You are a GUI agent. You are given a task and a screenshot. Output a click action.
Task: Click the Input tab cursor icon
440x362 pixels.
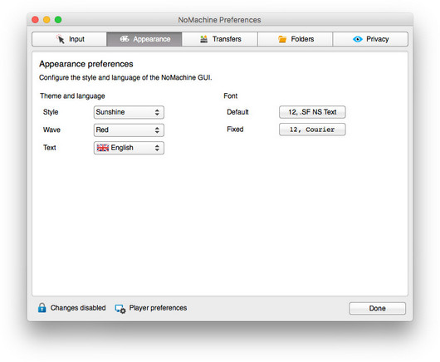coord(60,39)
